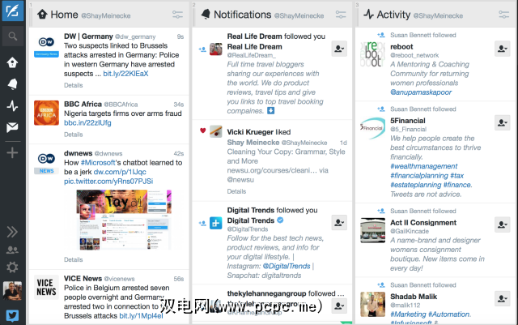Click the Shadab Malik profile photo
The width and height of the screenshot is (518, 325).
[372, 304]
